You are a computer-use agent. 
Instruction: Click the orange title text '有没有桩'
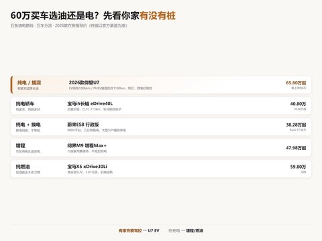[x=158, y=15]
